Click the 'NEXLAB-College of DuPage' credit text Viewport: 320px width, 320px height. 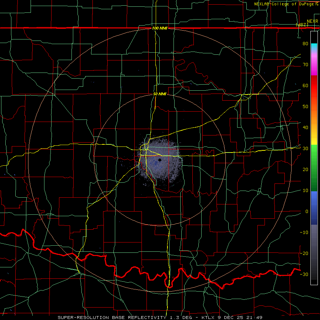(284, 4)
